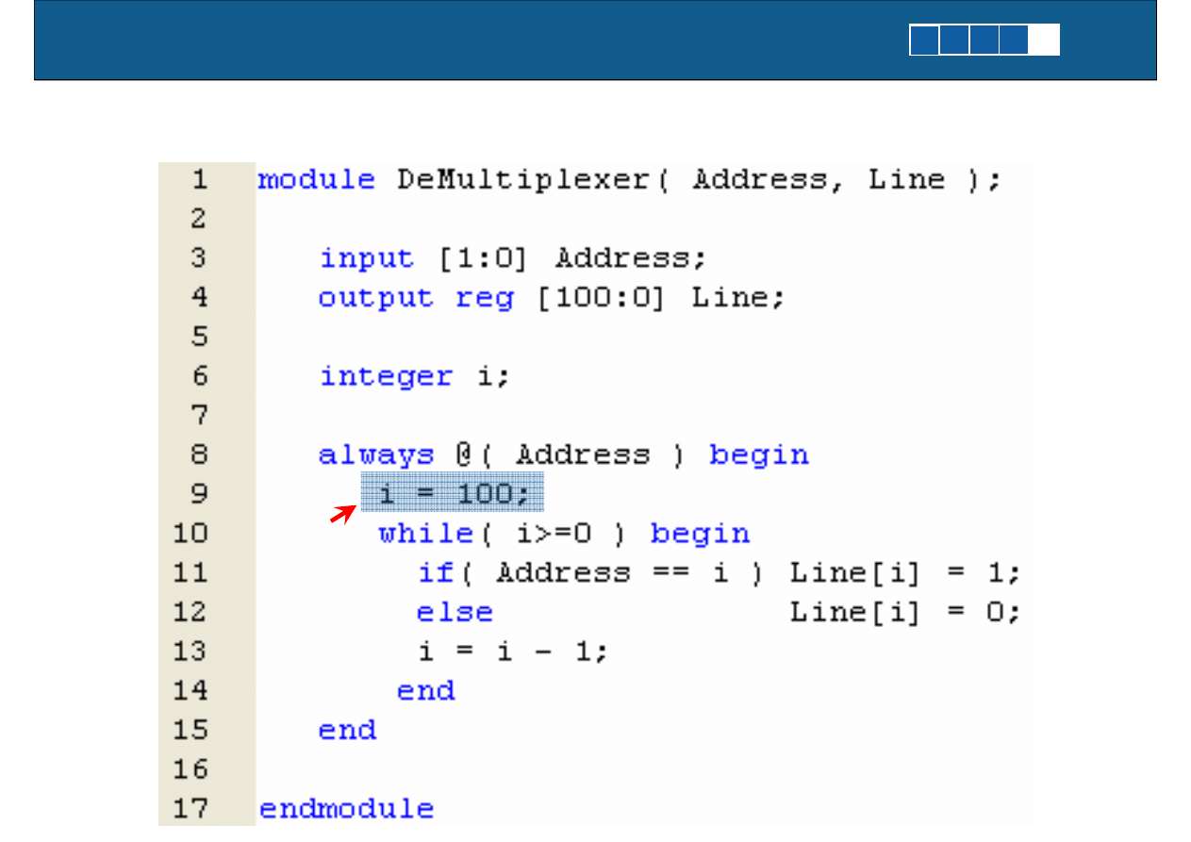Image resolution: width=1191 pixels, height=842 pixels.
Task: Click 'output' keyword on line 4
Action: tap(375, 298)
